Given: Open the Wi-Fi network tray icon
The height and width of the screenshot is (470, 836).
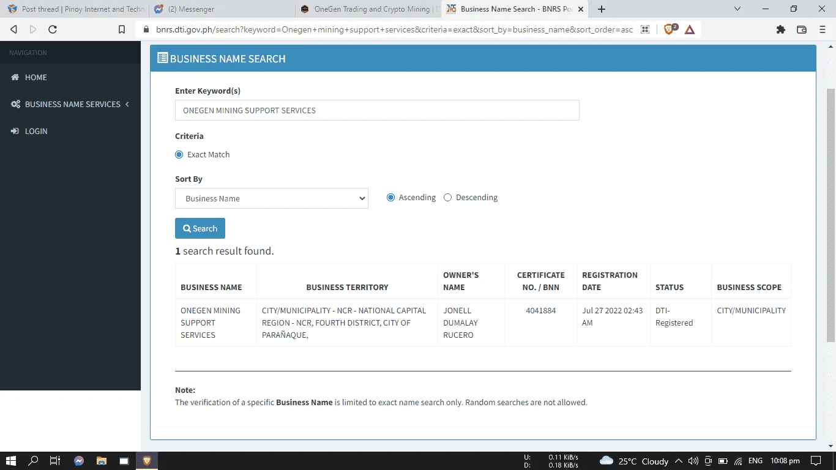Looking at the screenshot, I should click(x=739, y=461).
